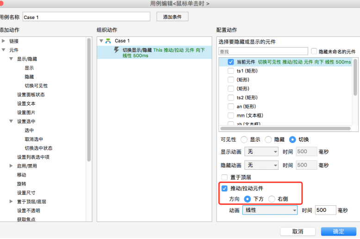Click the 取消 button
Viewport: 360px width, 239px height.
pos(298,232)
